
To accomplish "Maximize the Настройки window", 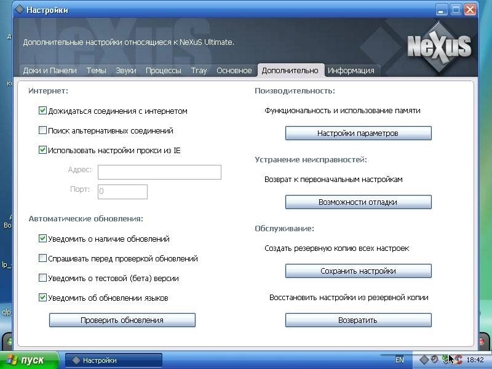I will coord(456,10).
